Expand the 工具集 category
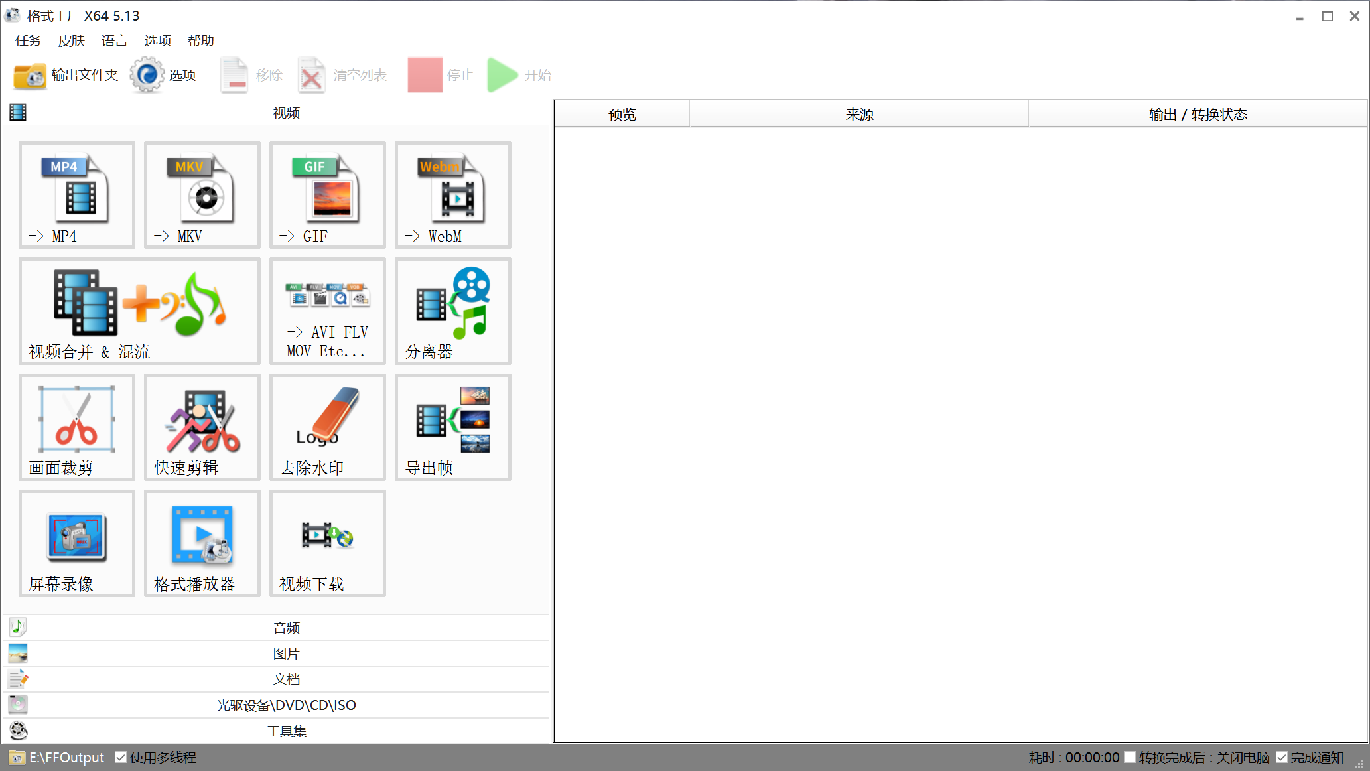This screenshot has height=771, width=1370. 277,731
